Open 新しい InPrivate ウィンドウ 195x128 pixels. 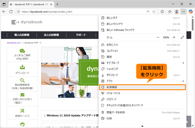(143, 30)
